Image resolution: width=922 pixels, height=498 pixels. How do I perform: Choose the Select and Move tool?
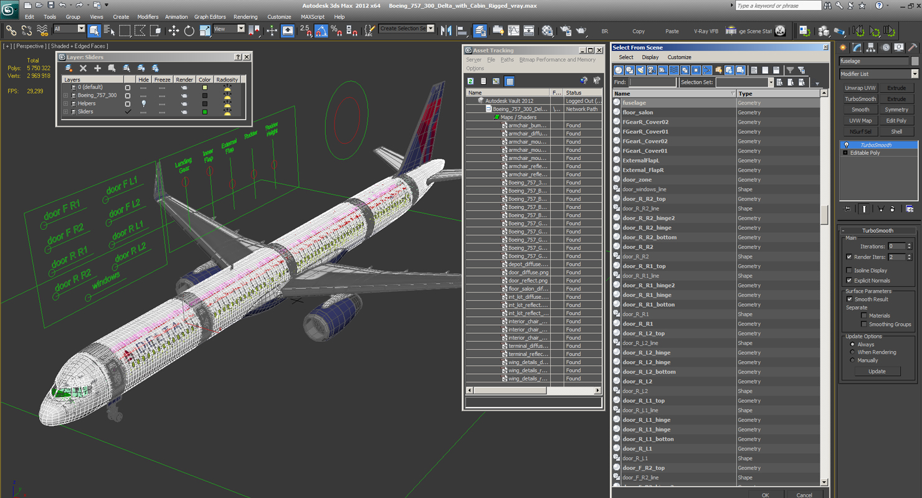point(174,31)
